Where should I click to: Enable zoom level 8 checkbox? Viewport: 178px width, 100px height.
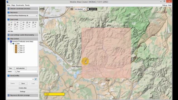coord(33,25)
